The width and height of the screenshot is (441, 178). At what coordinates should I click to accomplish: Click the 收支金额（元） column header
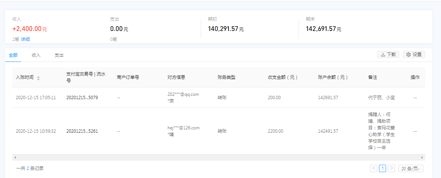(283, 77)
